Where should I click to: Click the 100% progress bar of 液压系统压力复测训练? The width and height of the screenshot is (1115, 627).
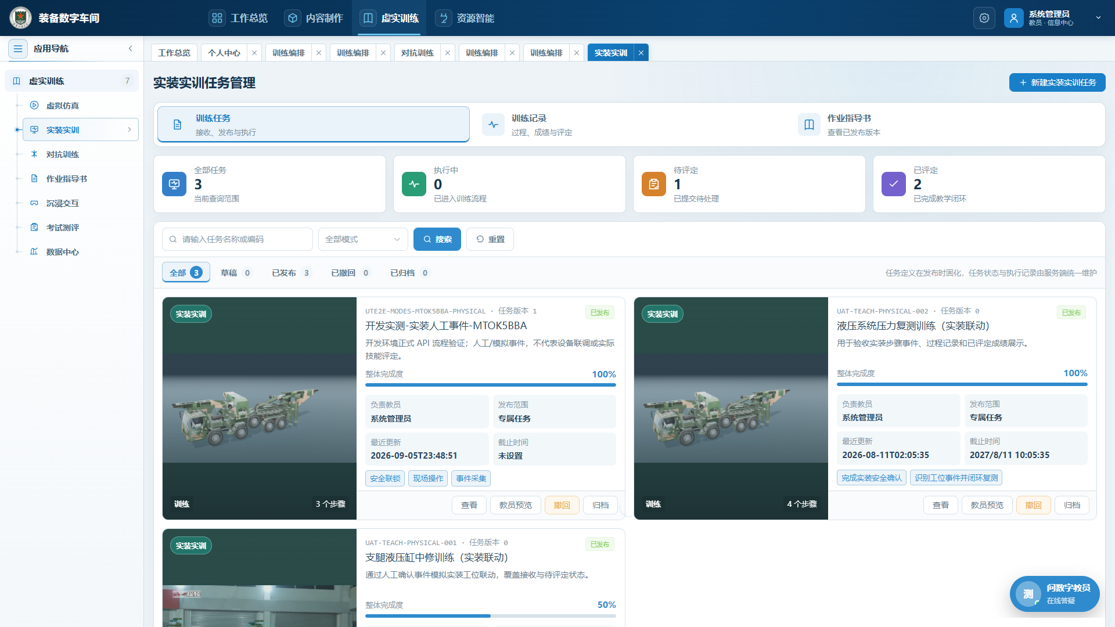click(x=962, y=384)
